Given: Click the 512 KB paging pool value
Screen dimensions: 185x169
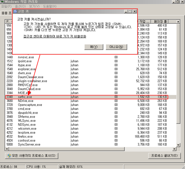Looking at the screenshot, I should click(x=162, y=69).
